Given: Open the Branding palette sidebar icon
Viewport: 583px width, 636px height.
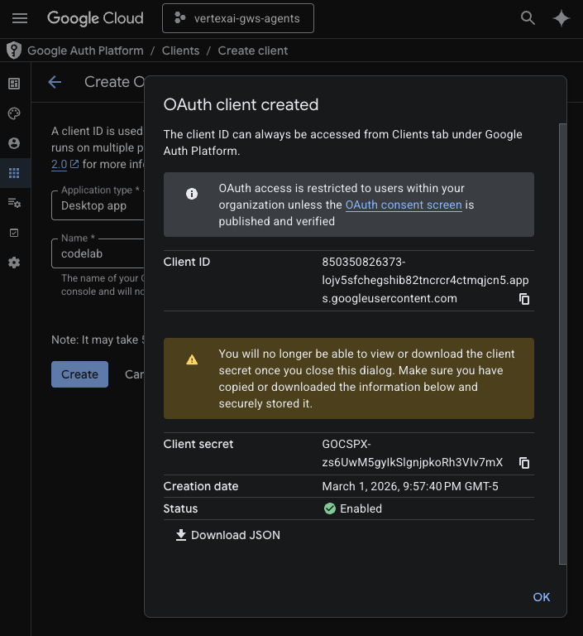Looking at the screenshot, I should [14, 113].
